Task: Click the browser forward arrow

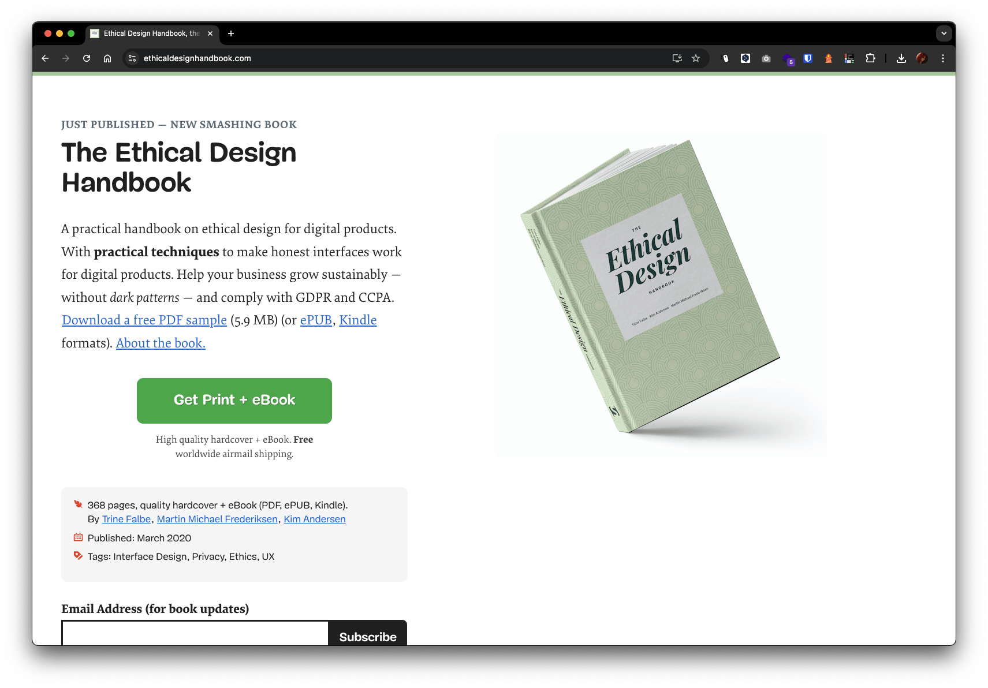Action: tap(66, 58)
